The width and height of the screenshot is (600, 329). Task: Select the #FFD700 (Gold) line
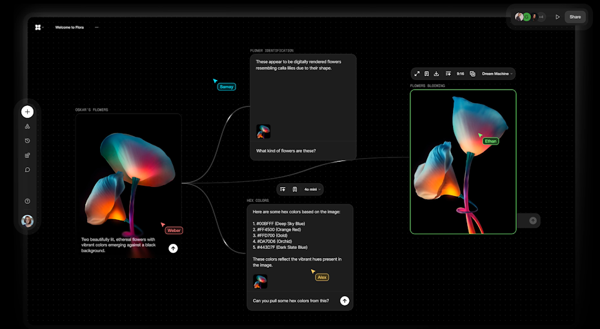point(270,235)
